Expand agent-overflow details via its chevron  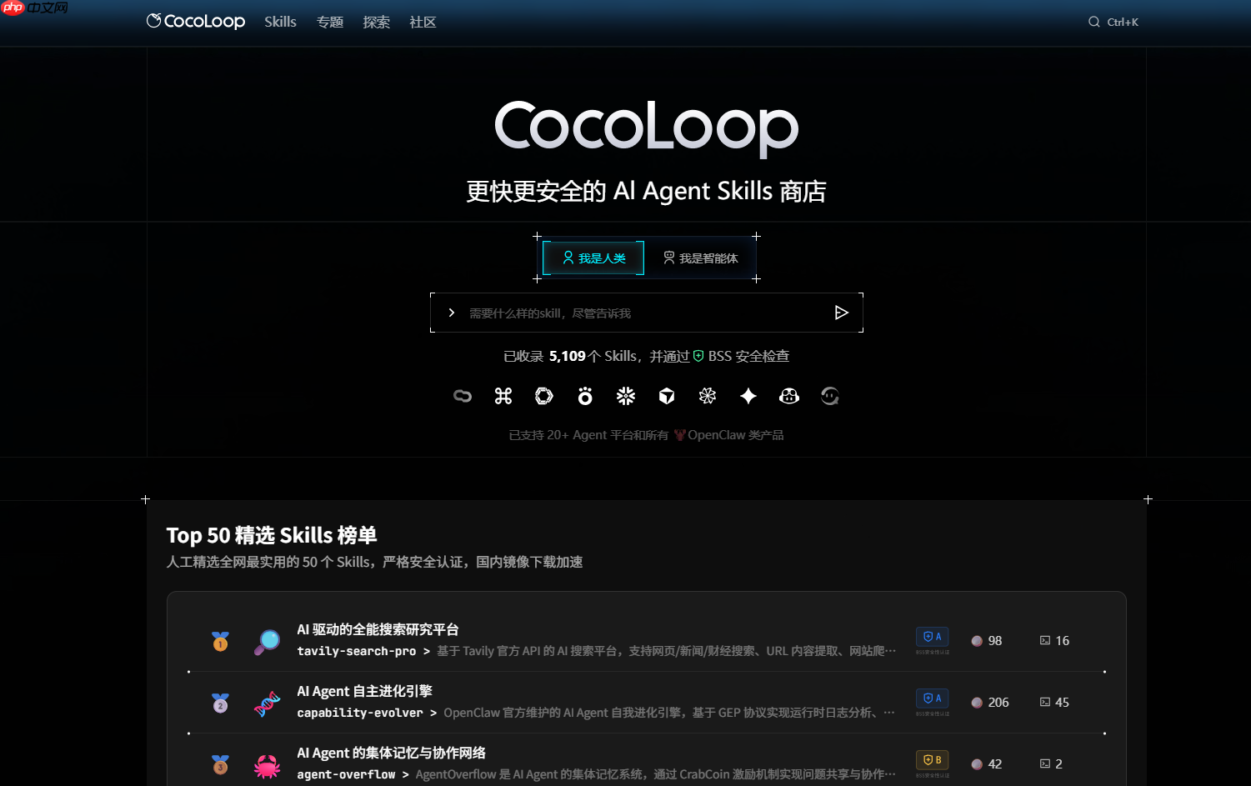point(406,774)
